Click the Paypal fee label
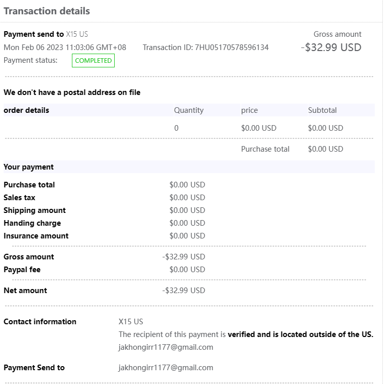The image size is (391, 384). point(22,270)
